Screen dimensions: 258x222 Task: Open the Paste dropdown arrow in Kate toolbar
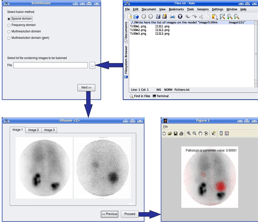[x=217, y=18]
